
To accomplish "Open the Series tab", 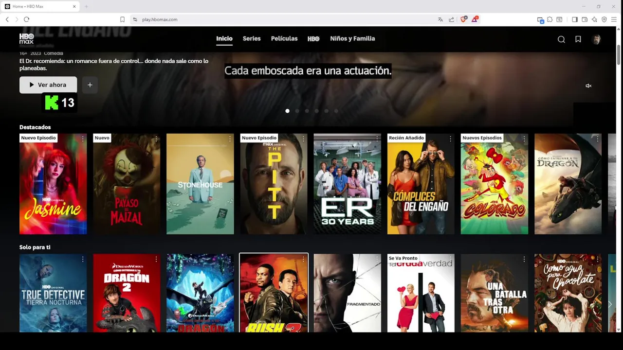I will (x=252, y=38).
